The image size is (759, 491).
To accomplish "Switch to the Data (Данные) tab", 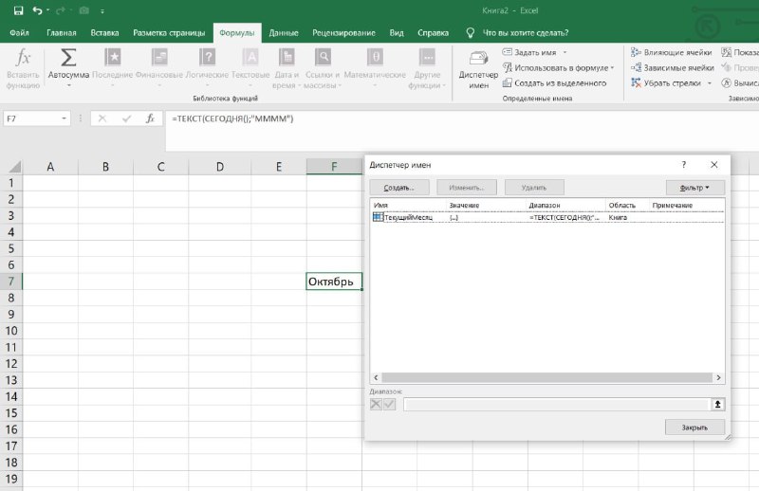I will [283, 33].
